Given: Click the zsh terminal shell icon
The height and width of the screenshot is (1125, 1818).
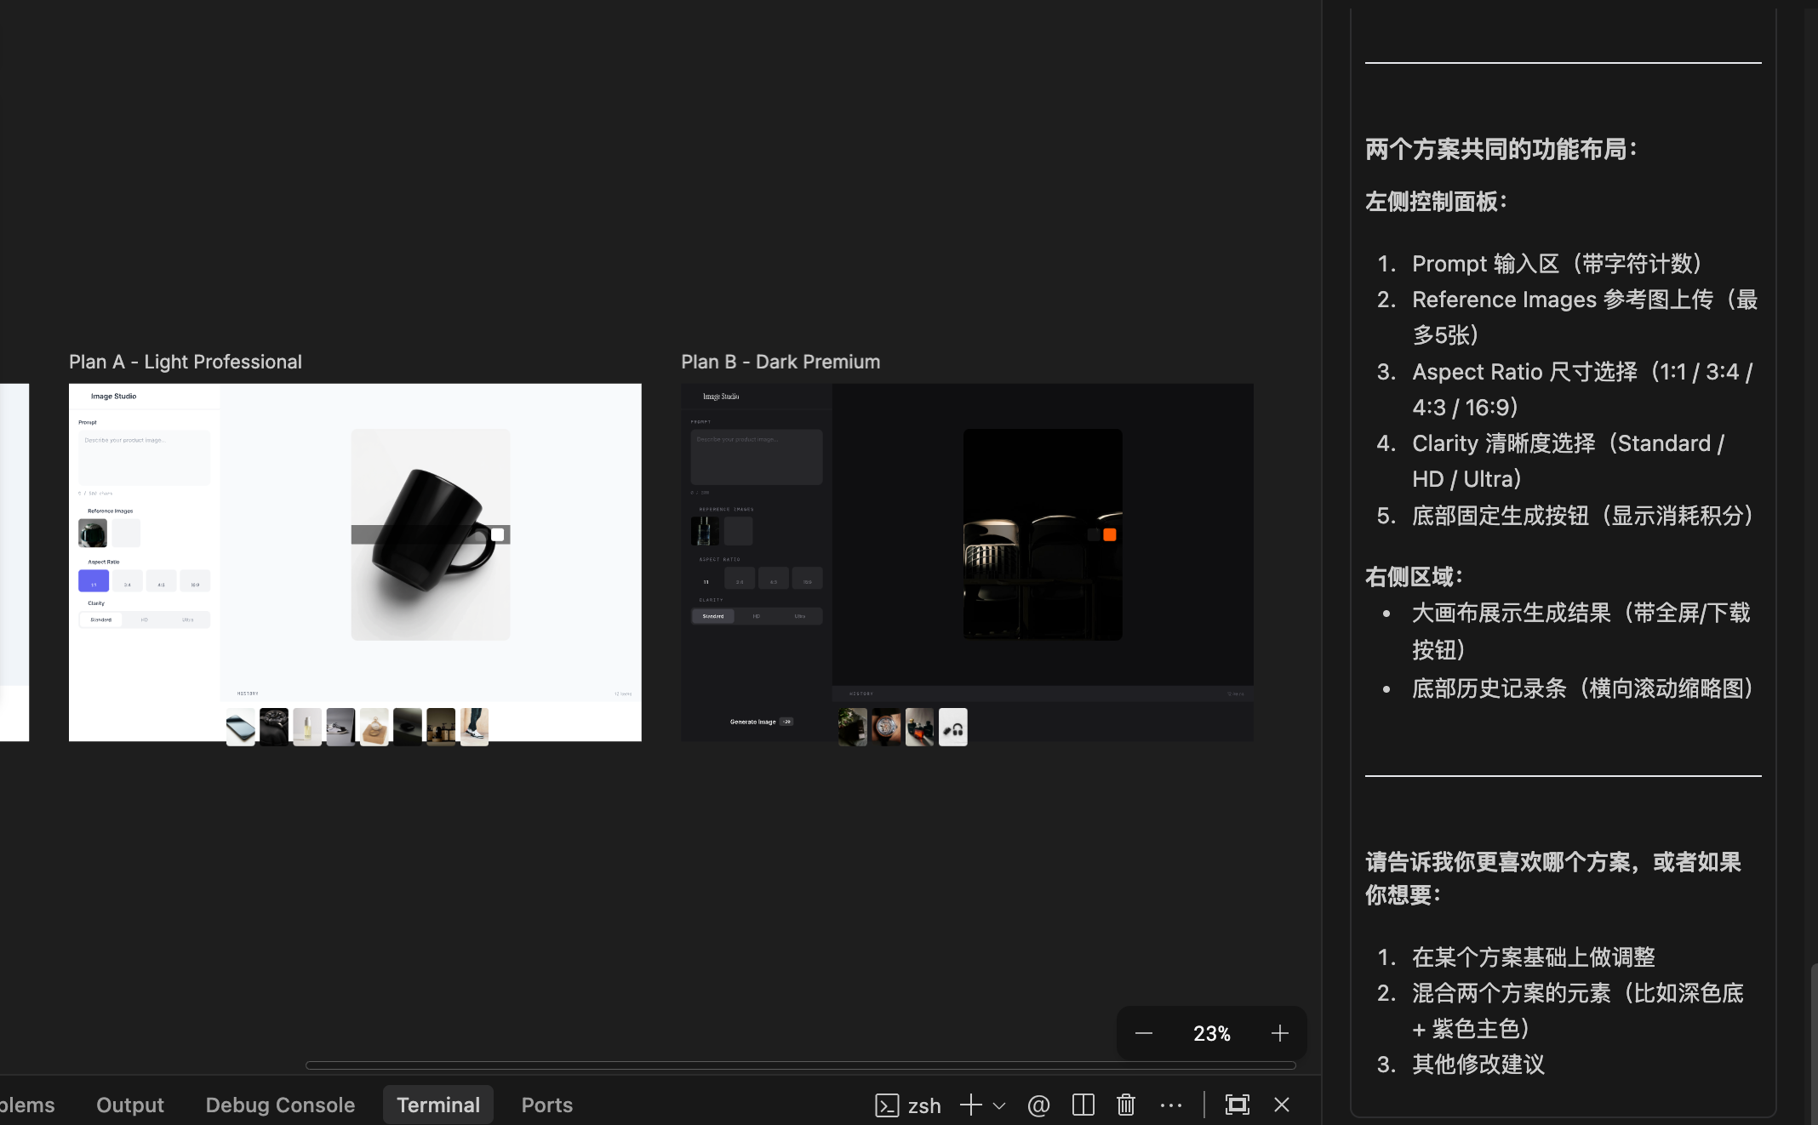Looking at the screenshot, I should (887, 1105).
